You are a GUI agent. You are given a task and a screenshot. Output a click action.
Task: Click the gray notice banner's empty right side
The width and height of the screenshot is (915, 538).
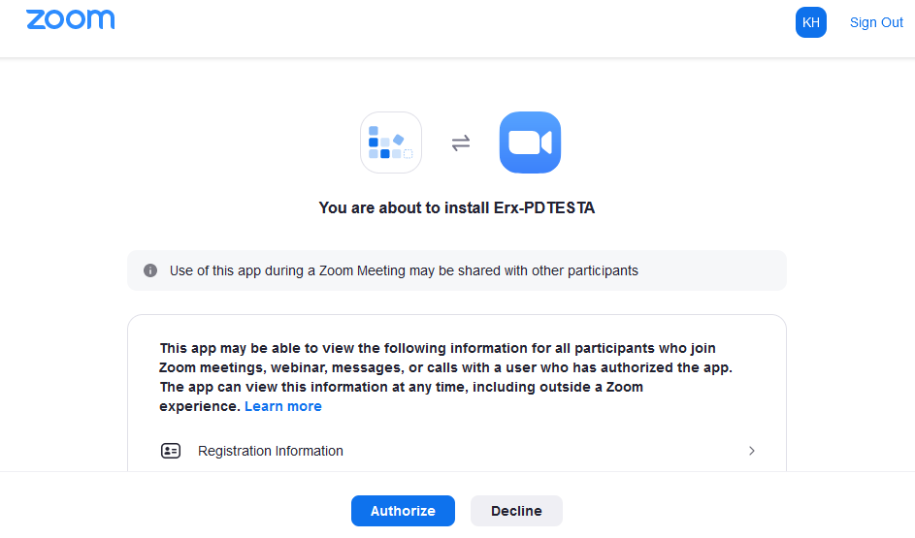coord(718,270)
